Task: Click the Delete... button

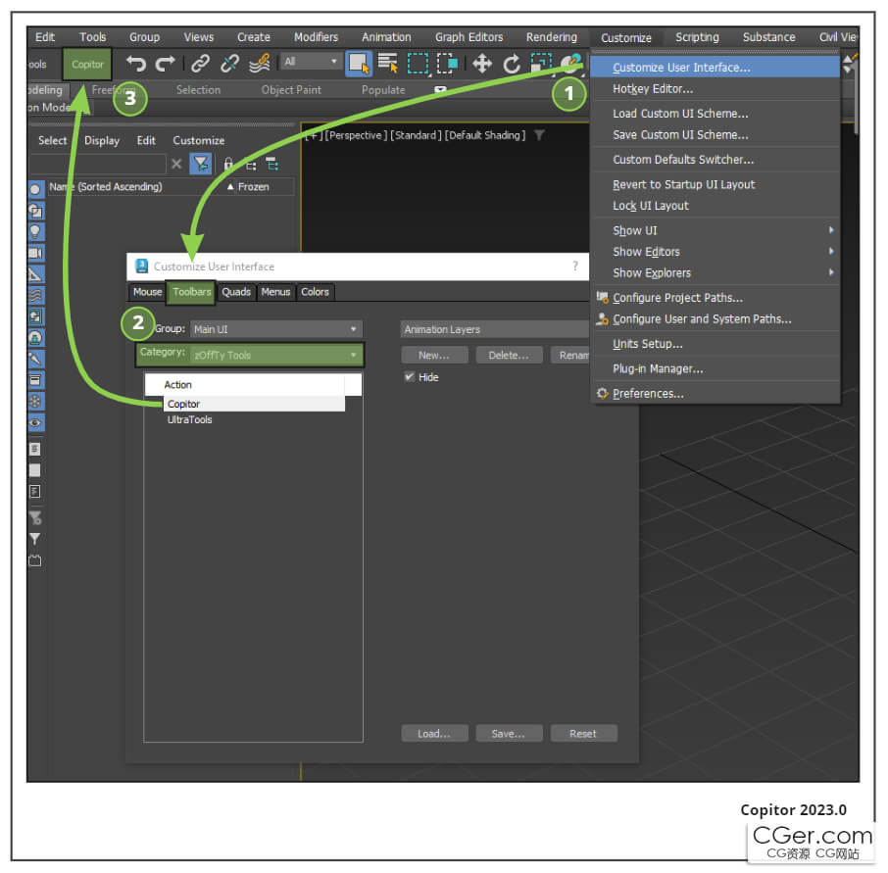Action: (509, 355)
